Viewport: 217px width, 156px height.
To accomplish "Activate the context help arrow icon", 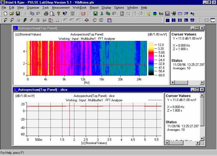I will 65,14.
